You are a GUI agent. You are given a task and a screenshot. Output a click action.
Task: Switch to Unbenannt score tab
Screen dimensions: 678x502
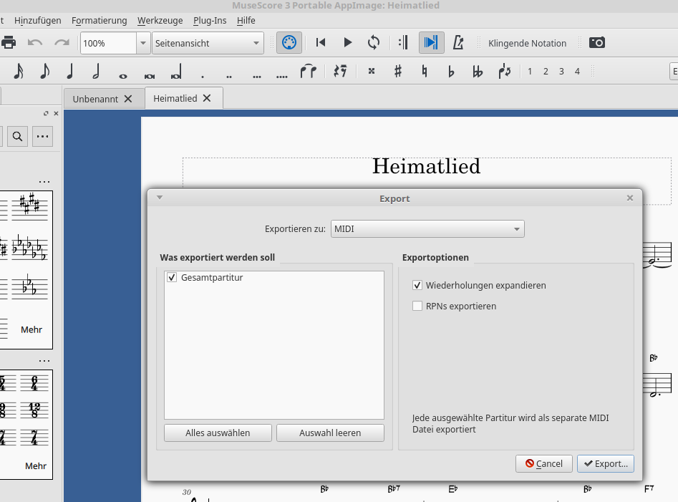(x=95, y=99)
